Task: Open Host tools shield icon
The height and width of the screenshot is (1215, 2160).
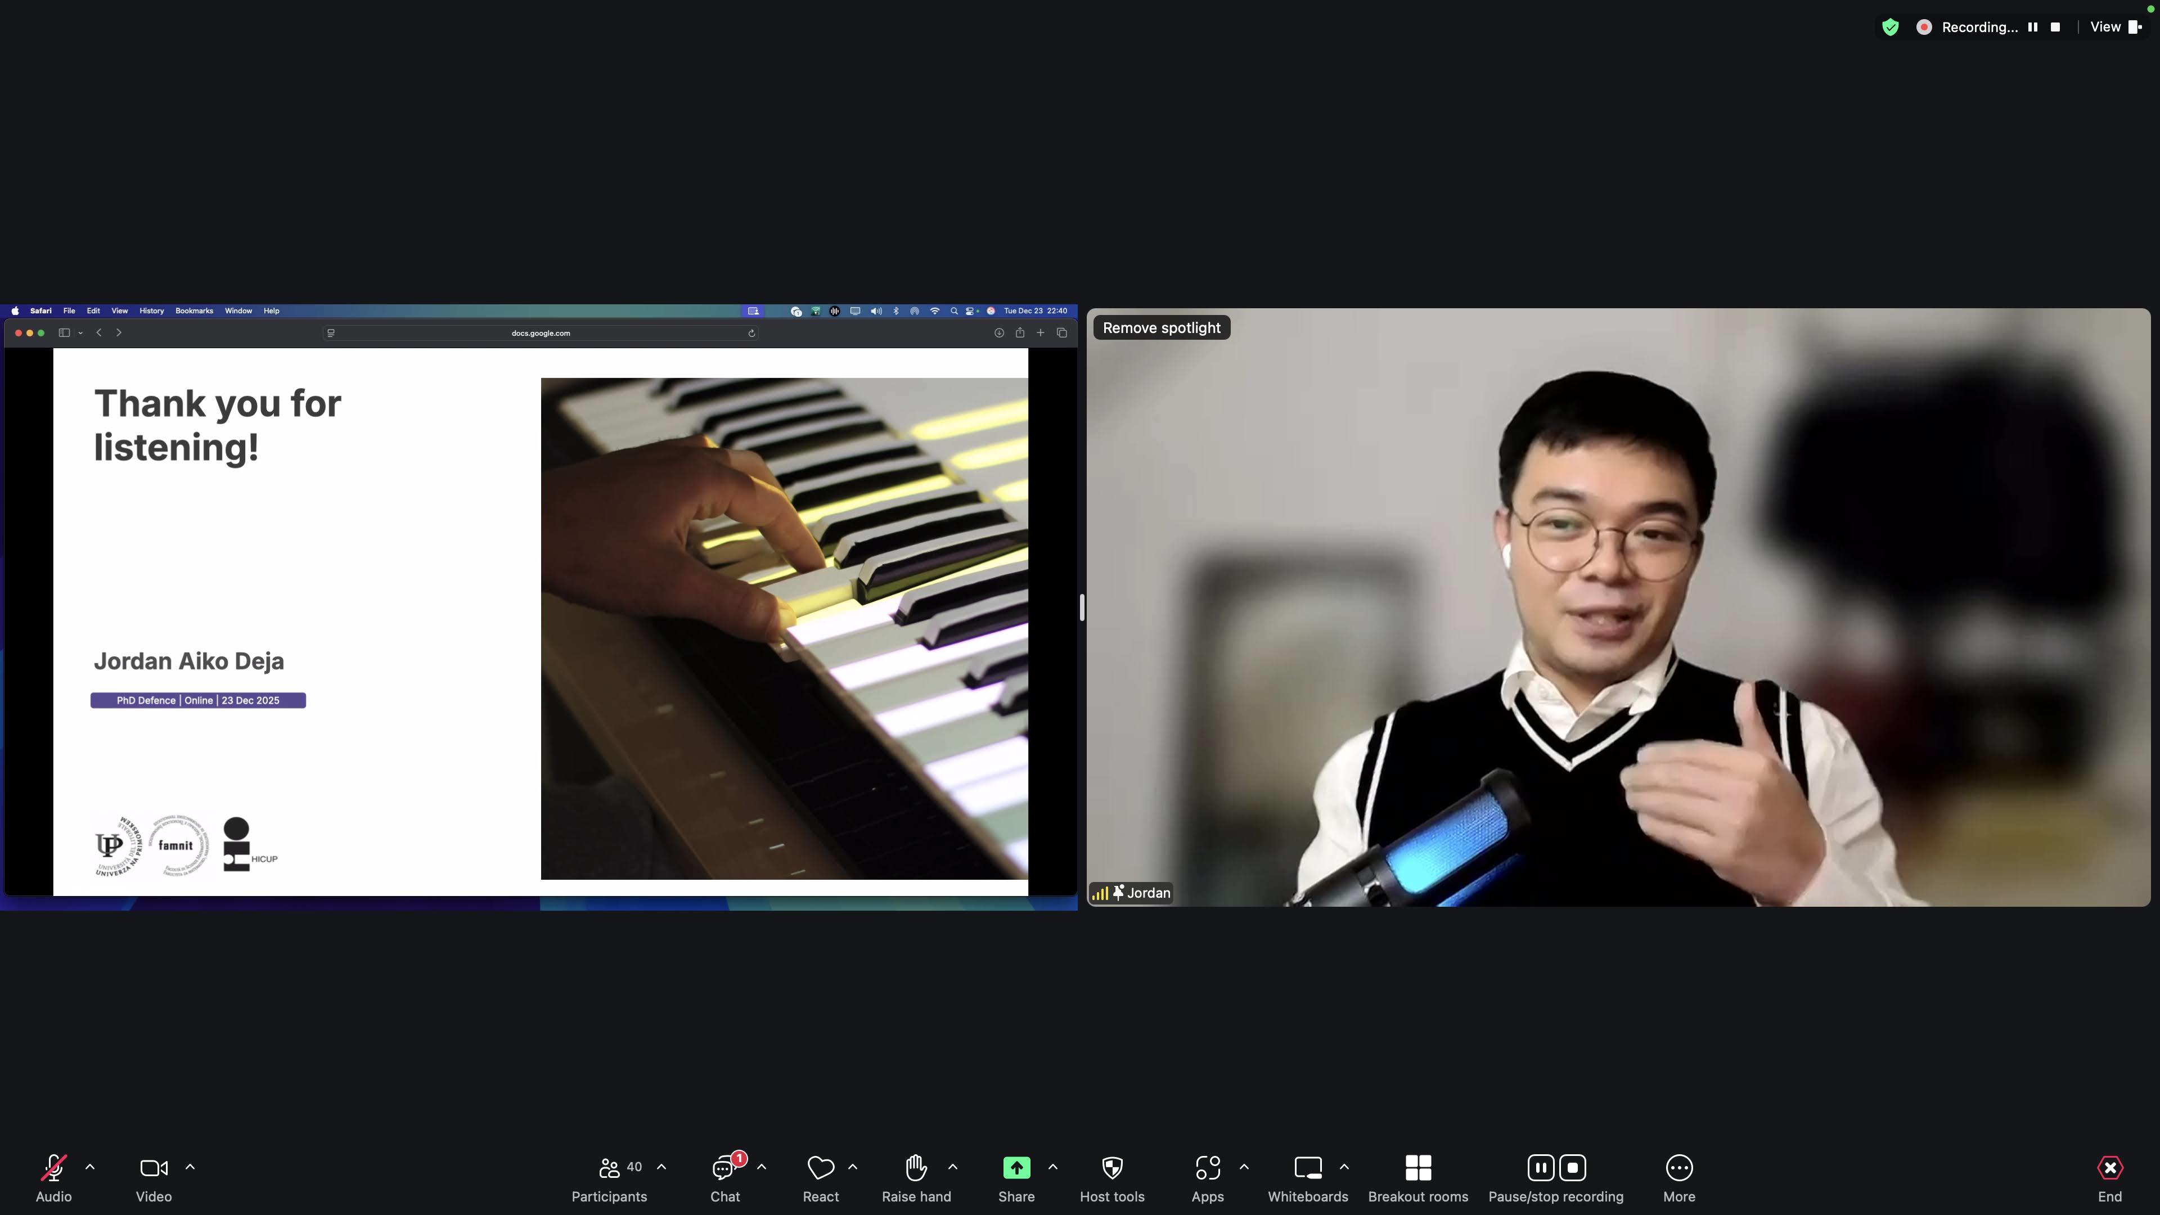Action: pos(1112,1167)
